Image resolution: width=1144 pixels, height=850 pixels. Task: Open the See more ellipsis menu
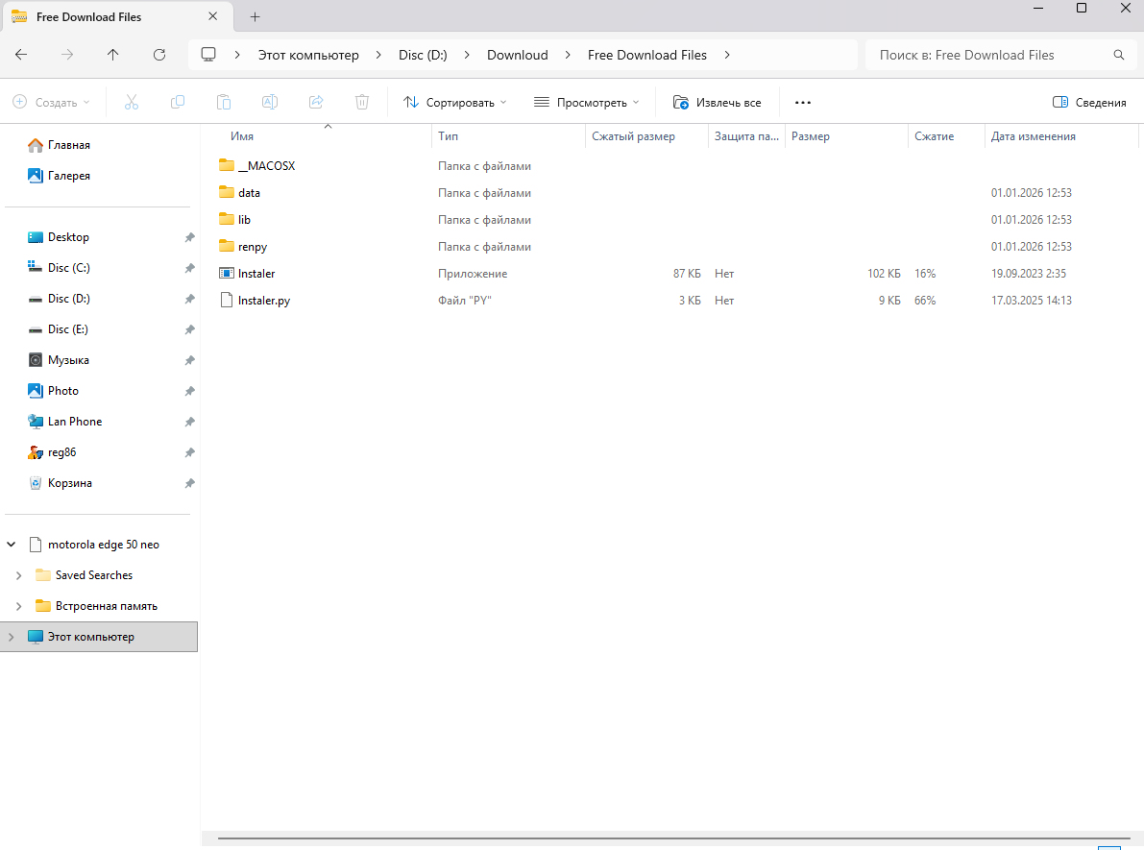pos(803,103)
